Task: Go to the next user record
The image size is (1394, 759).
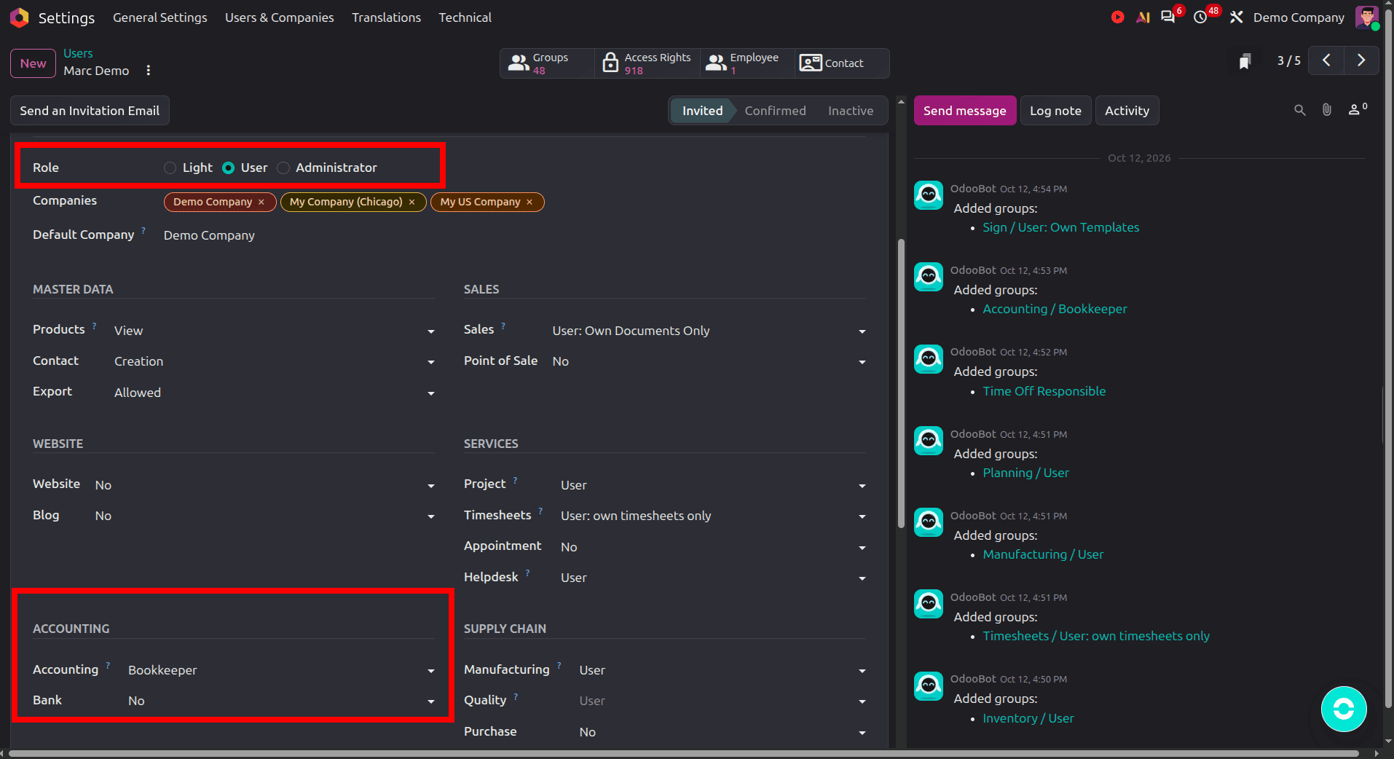Action: coord(1361,60)
